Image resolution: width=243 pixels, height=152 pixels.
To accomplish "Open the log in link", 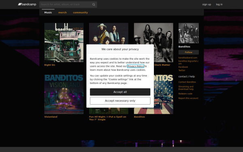I will tap(219, 4).
